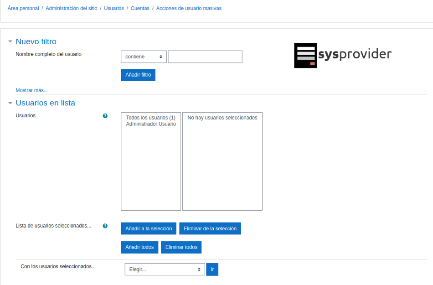This screenshot has width=433, height=285.
Task: Click the sysprovider logo image
Action: pyautogui.click(x=342, y=55)
